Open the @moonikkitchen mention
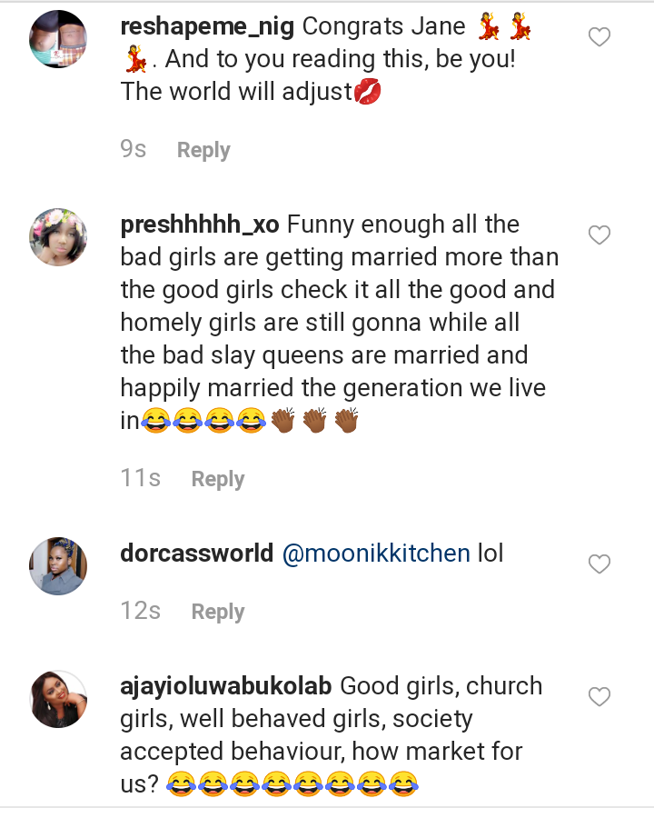Screen dimensions: 654x818 pyautogui.click(x=376, y=554)
